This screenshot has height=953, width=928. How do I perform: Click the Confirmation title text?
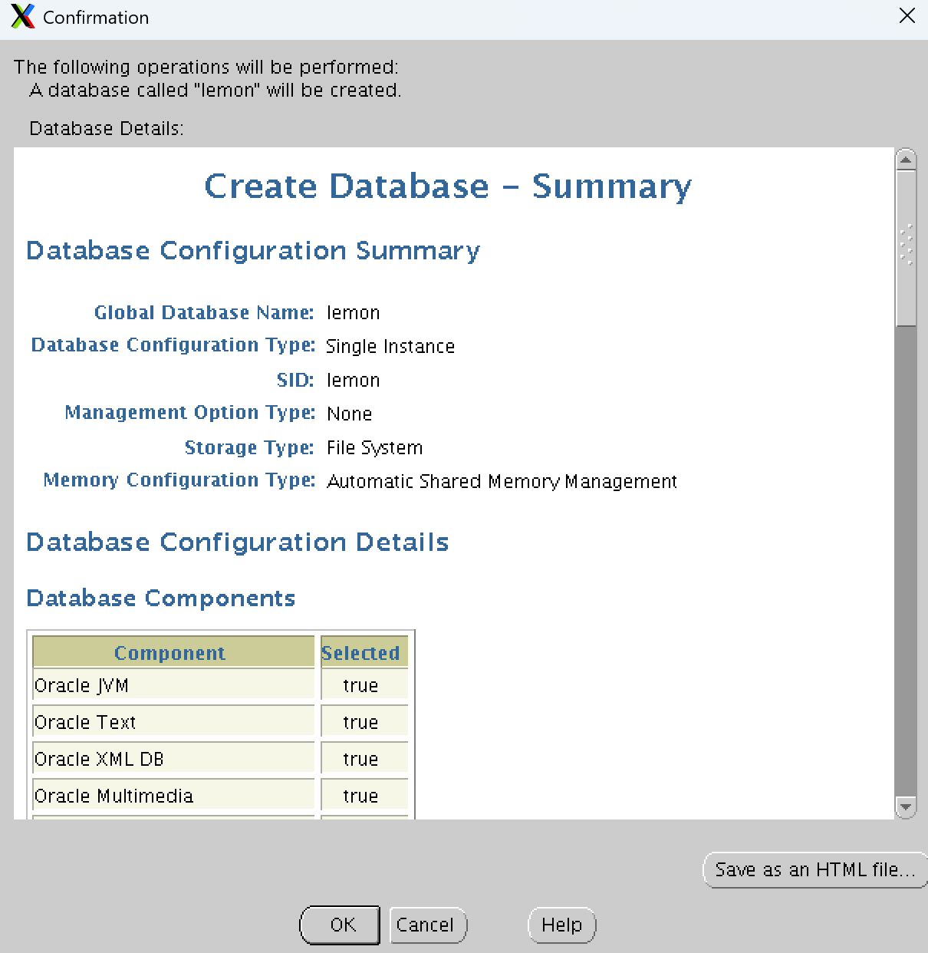pyautogui.click(x=96, y=18)
